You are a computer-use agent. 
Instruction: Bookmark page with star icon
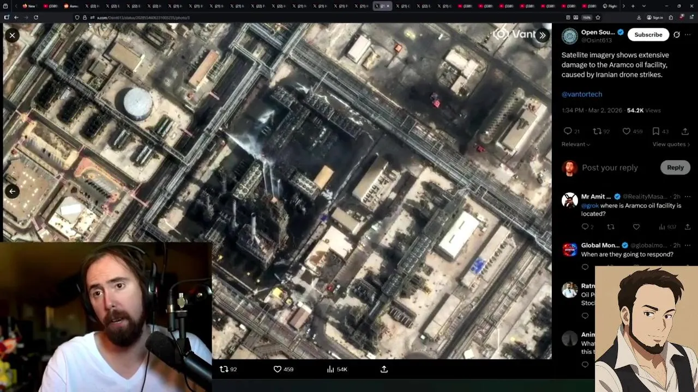tap(598, 17)
